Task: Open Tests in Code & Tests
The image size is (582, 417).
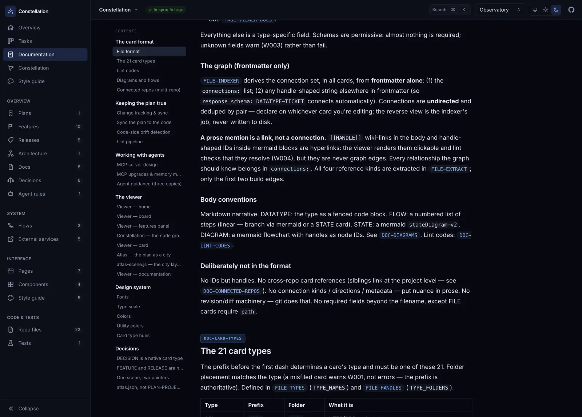Action: (45, 343)
